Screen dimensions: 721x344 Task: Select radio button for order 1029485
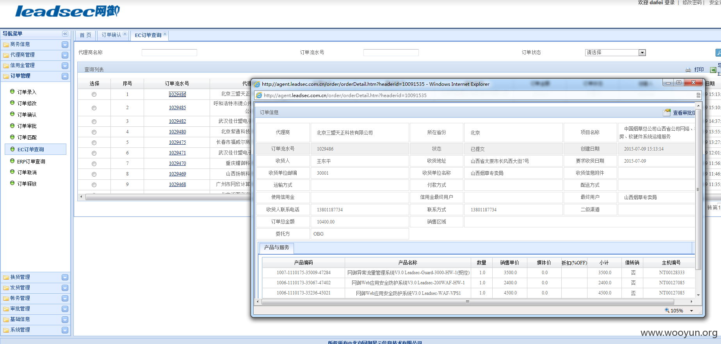(94, 108)
